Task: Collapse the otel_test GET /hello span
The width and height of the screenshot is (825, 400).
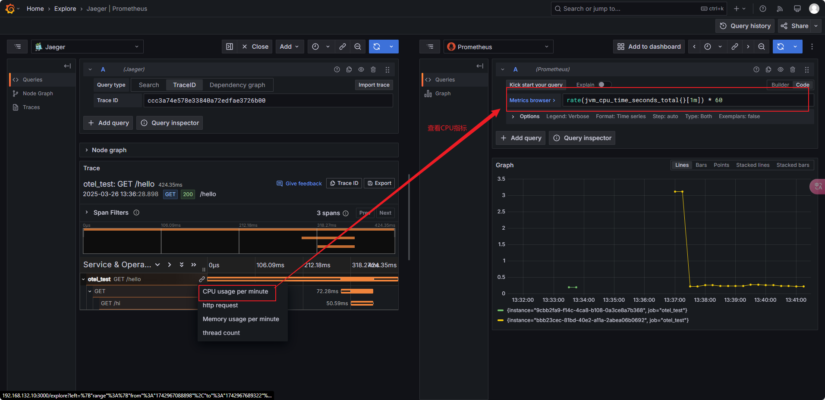Action: click(x=84, y=279)
